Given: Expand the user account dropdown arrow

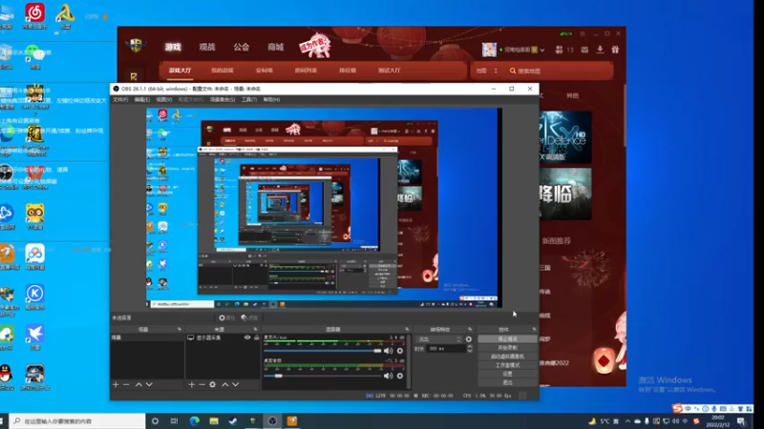Looking at the screenshot, I should 541,50.
